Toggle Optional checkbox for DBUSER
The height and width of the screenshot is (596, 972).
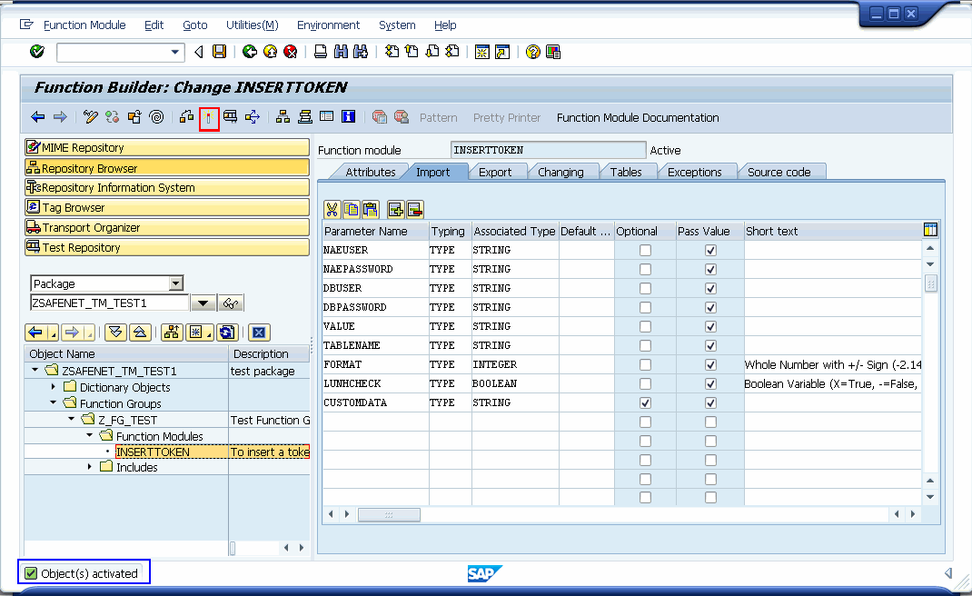pos(645,288)
